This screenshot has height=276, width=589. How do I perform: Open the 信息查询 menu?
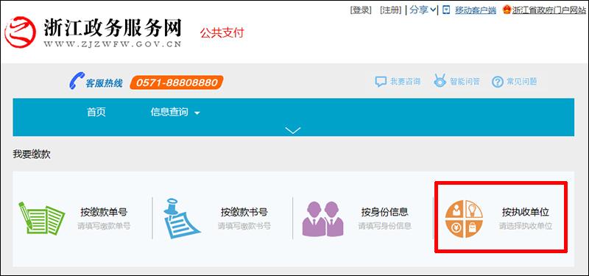(x=169, y=112)
